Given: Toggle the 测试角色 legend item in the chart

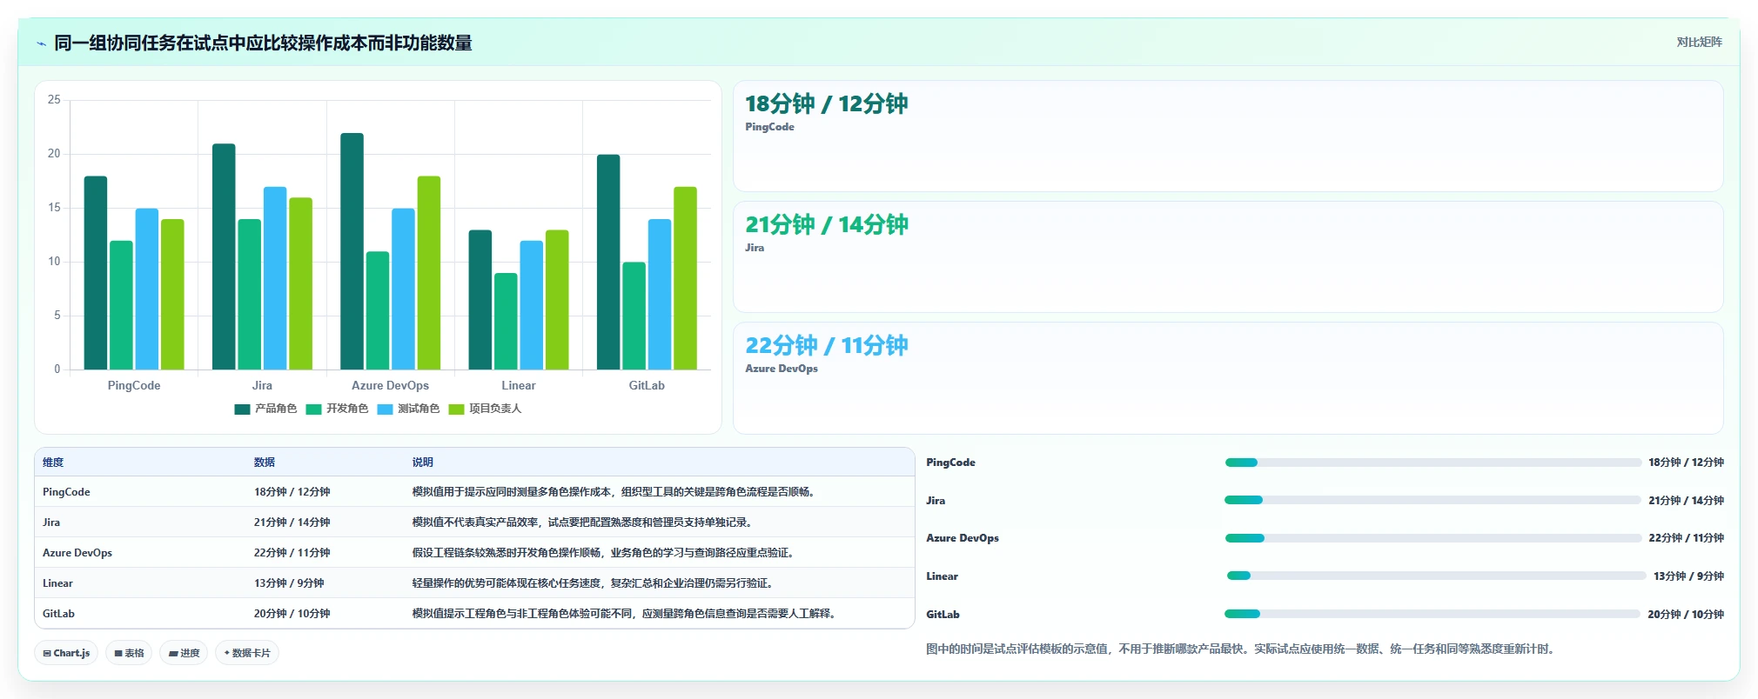Looking at the screenshot, I should (408, 409).
